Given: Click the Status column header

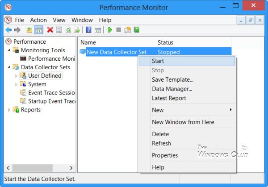Looking at the screenshot, I should pos(165,42).
